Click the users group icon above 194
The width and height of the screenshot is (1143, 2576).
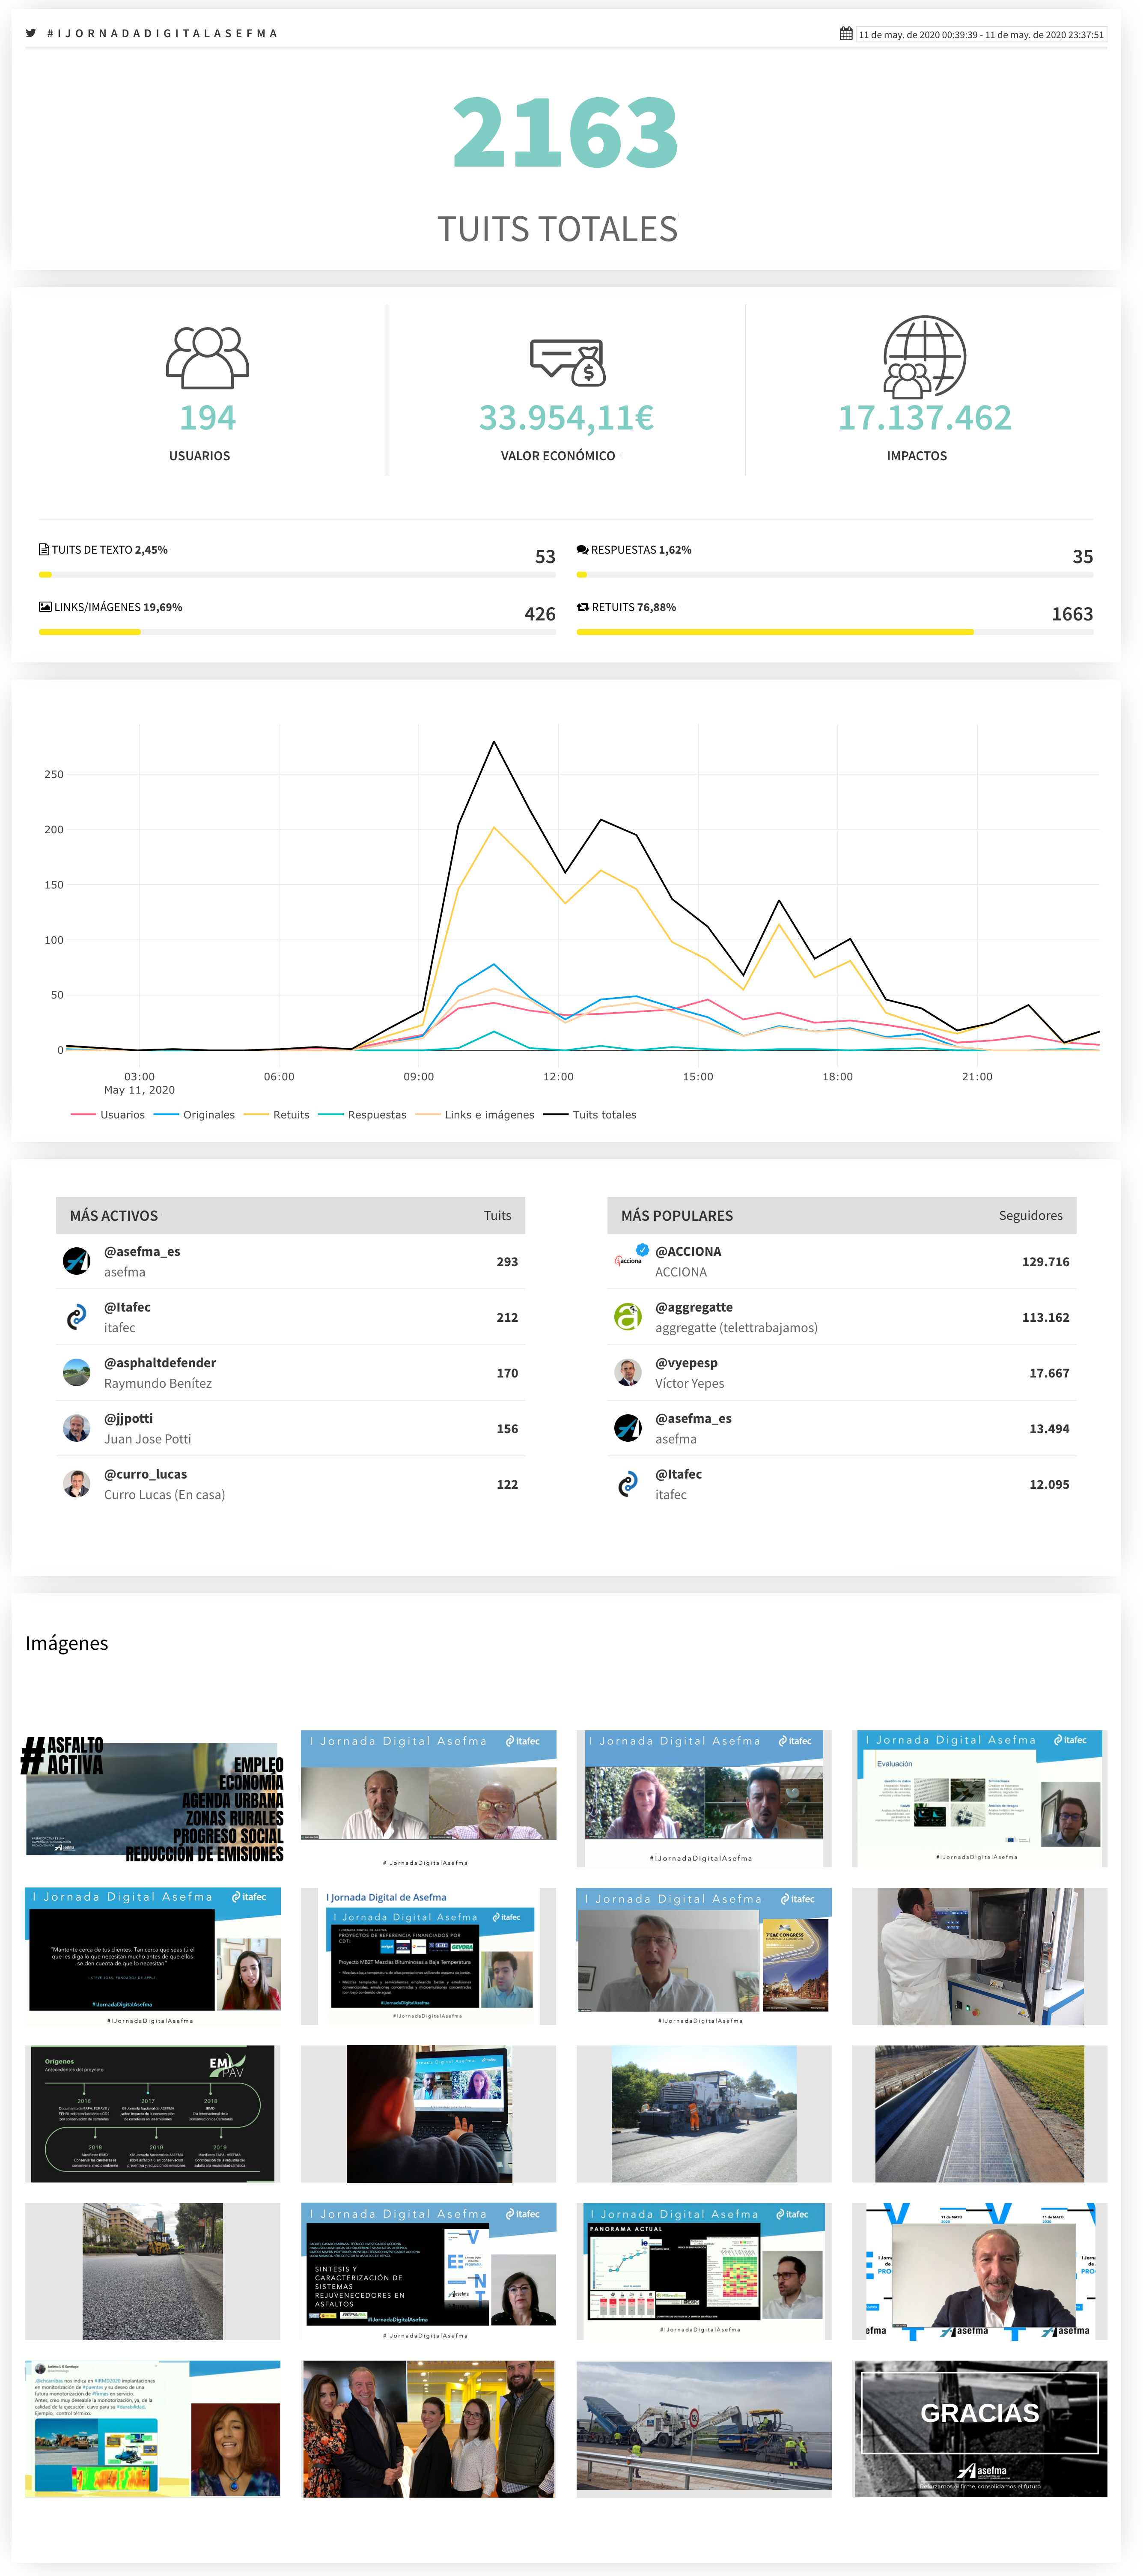pos(207,357)
